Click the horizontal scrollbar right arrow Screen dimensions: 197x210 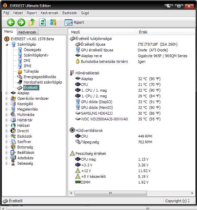(x=192, y=193)
